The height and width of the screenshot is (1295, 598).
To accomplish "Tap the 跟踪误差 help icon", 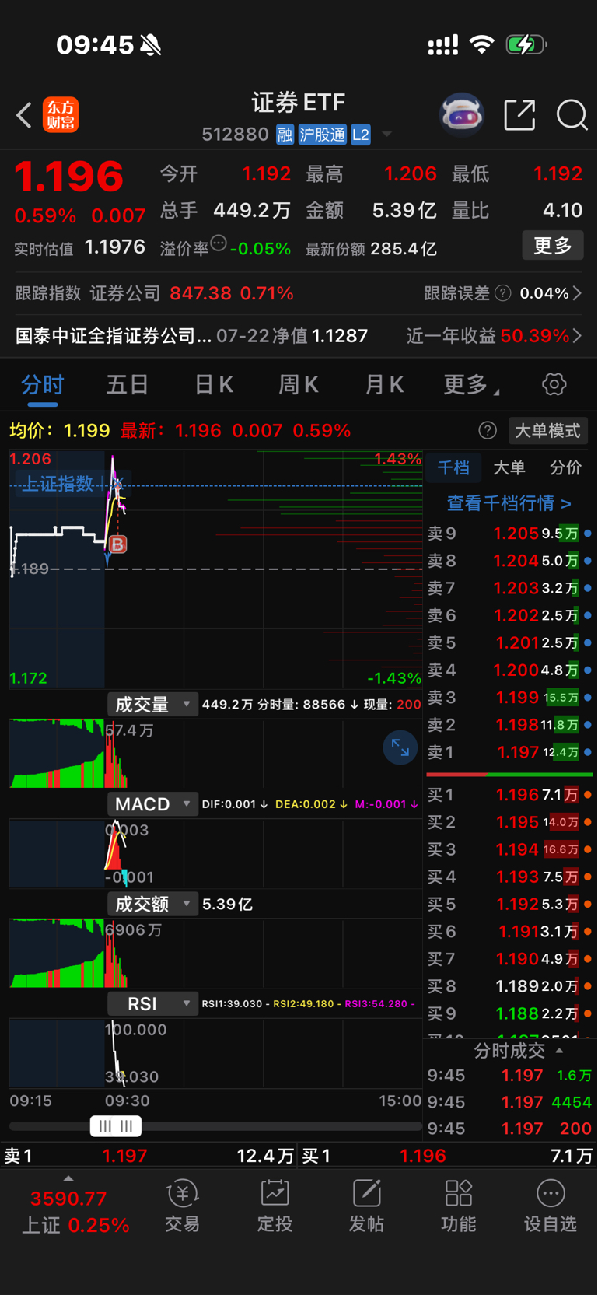I will [x=503, y=293].
